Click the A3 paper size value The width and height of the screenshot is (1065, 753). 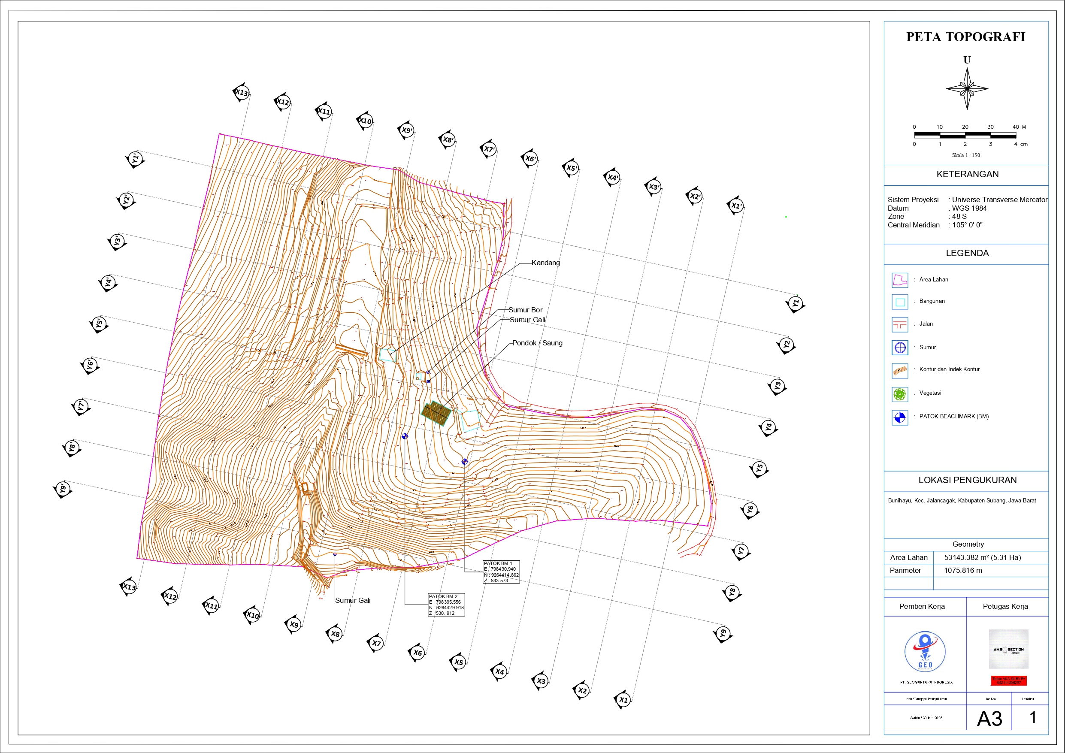989,719
